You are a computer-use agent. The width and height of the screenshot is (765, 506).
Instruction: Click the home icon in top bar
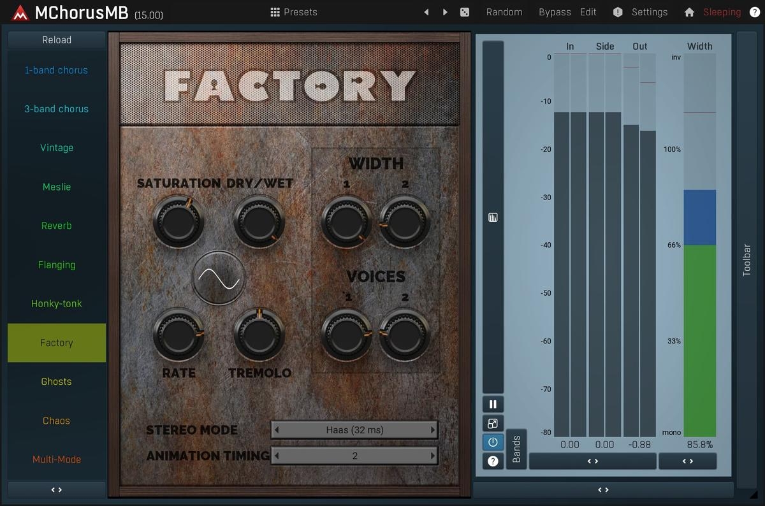689,12
